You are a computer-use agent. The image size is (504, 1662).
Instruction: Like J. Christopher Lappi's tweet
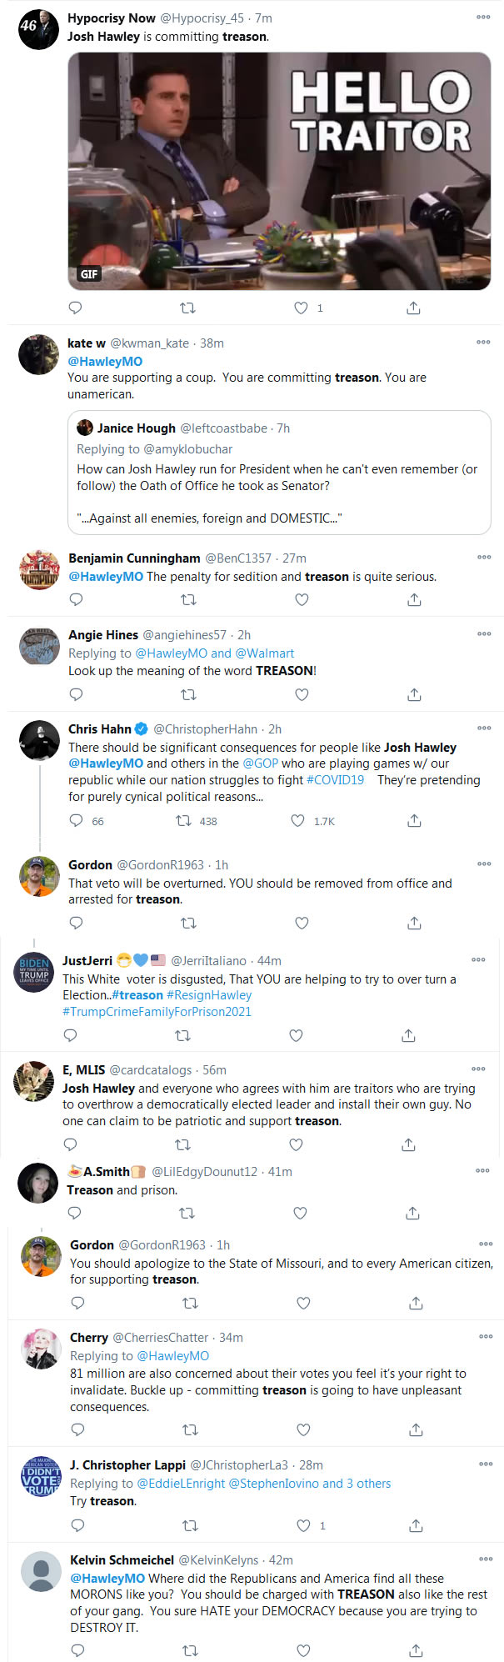coord(304,1525)
